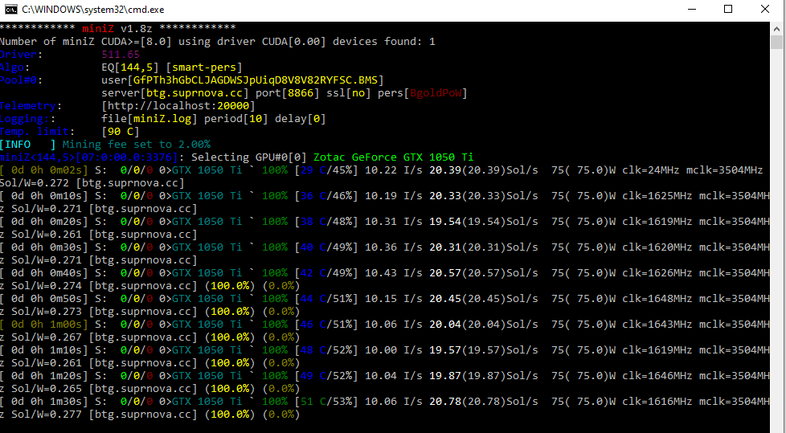This screenshot has height=433, width=786.
Task: Click the BgoldPoW pers value
Action: coord(438,93)
